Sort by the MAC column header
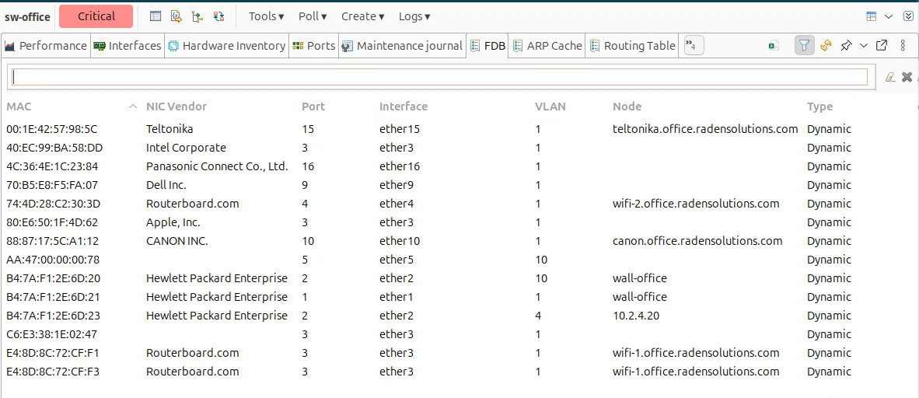 tap(19, 106)
